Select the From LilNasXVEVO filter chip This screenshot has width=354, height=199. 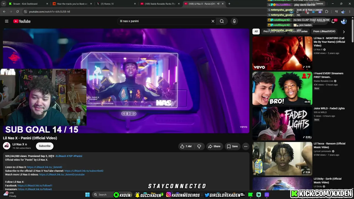click(x=324, y=32)
